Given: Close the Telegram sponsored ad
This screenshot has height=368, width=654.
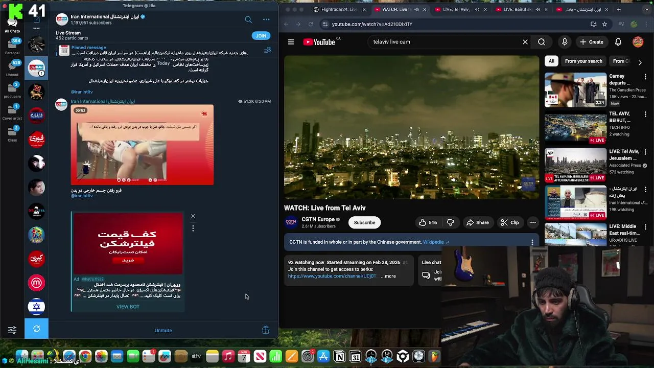Looking at the screenshot, I should pos(193,216).
